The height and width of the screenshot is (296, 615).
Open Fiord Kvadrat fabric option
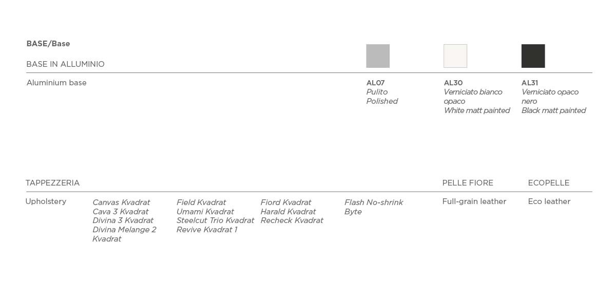click(286, 202)
